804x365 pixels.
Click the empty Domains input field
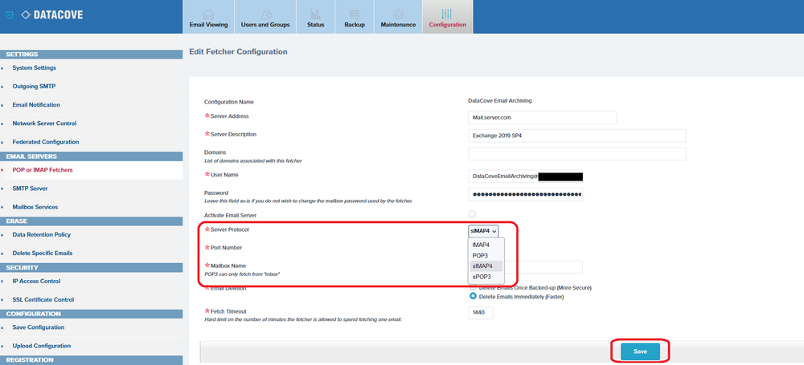[x=576, y=153]
